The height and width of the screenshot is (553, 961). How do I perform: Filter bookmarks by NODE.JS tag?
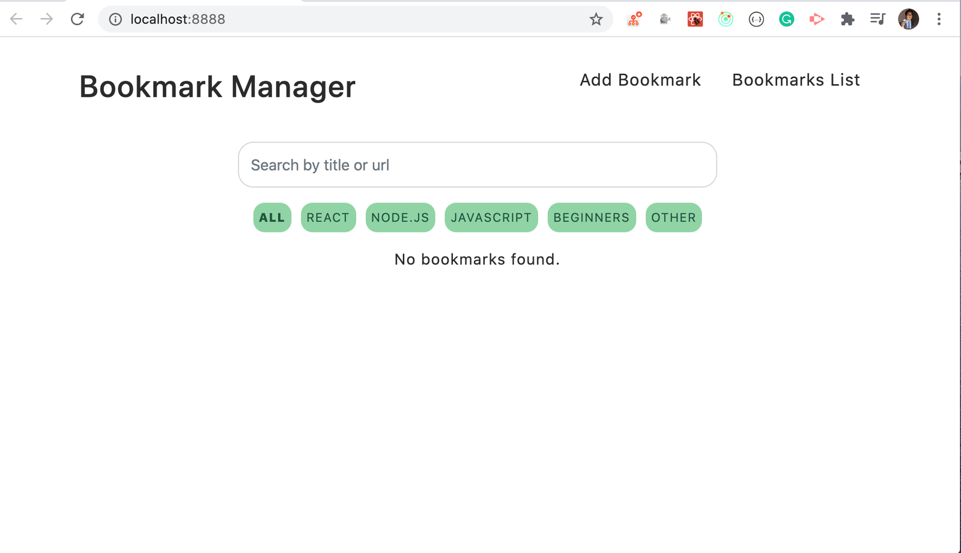pyautogui.click(x=400, y=217)
